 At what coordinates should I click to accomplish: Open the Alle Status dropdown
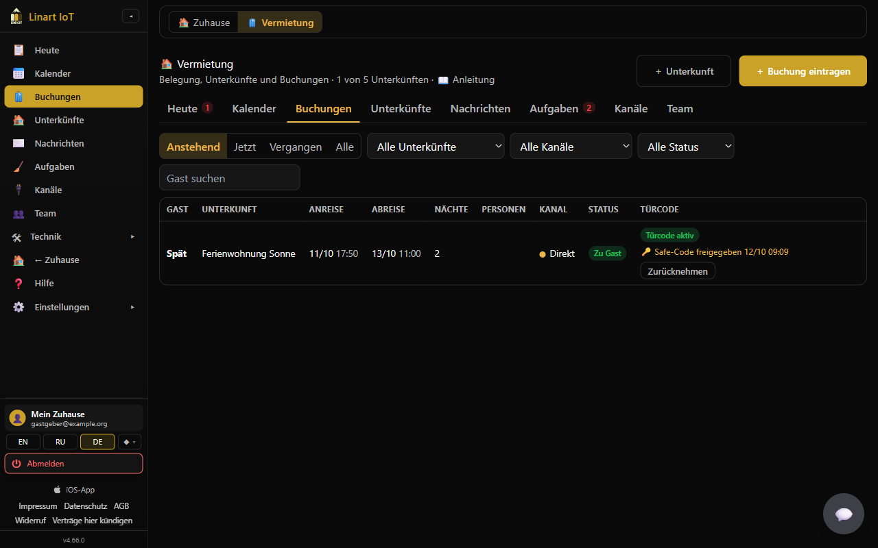[686, 147]
